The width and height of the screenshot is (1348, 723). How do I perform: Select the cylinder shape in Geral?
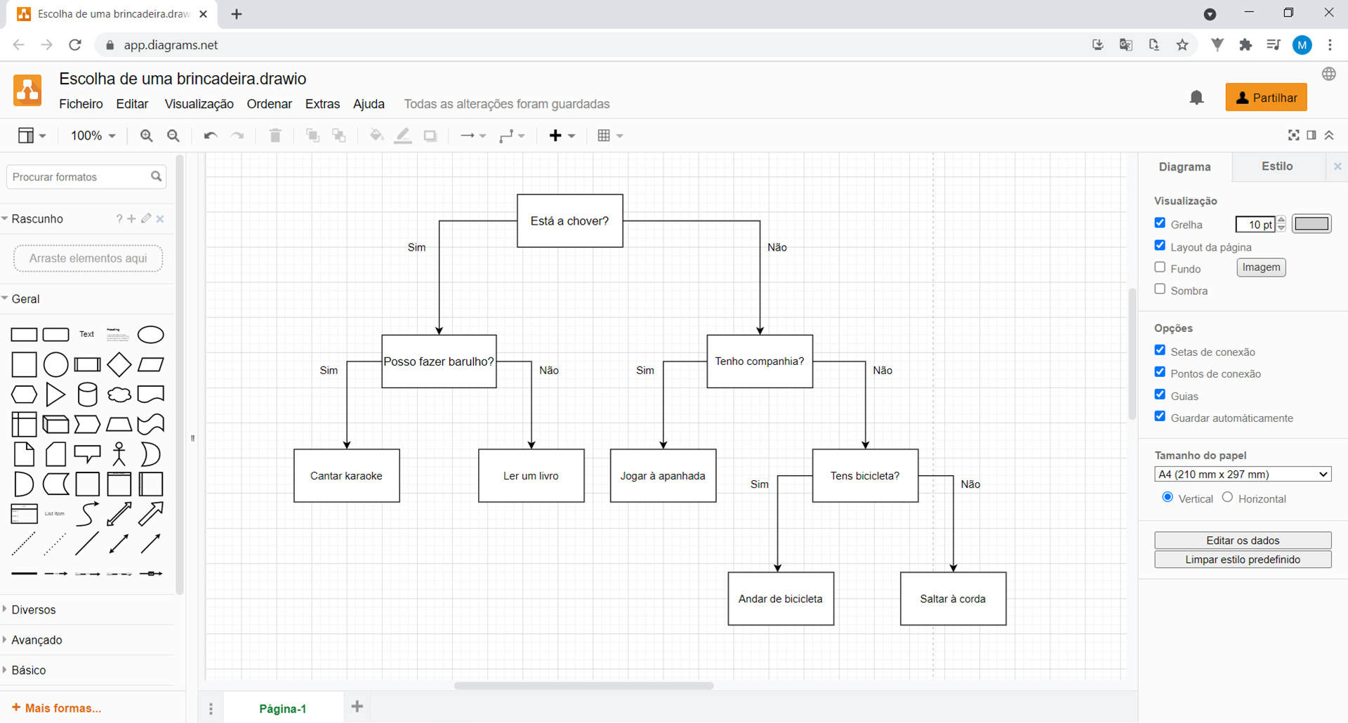88,394
